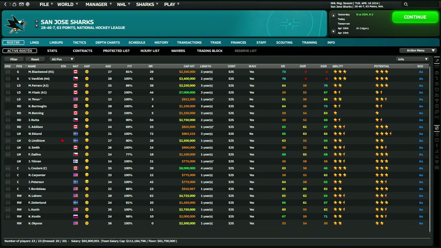Expand the Info view dropdown
This screenshot has height=248, width=441.
click(412, 59)
